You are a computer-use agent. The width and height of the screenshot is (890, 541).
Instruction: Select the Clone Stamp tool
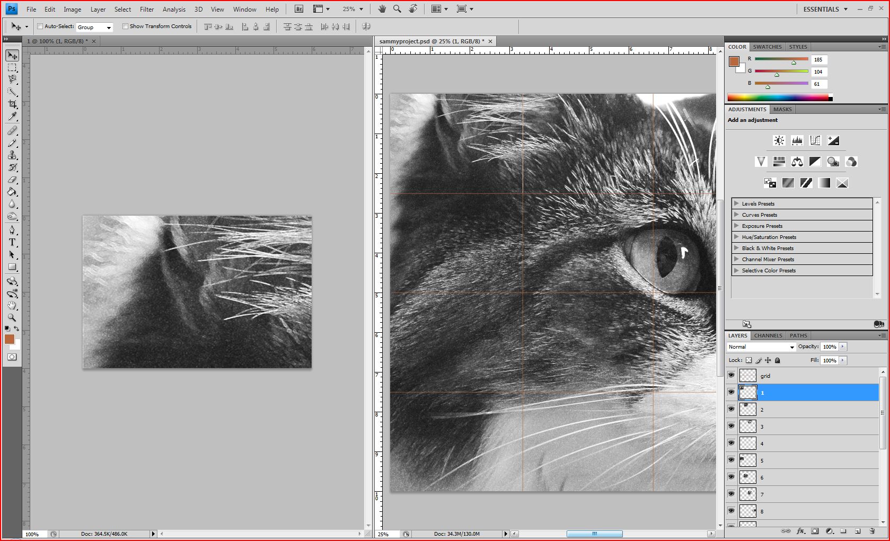(12, 155)
